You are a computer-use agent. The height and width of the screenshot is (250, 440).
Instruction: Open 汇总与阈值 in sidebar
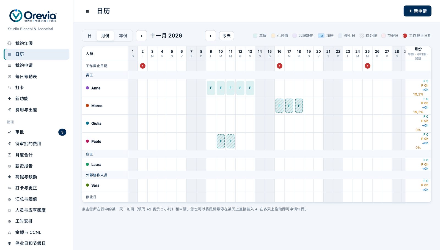[x=37, y=199]
